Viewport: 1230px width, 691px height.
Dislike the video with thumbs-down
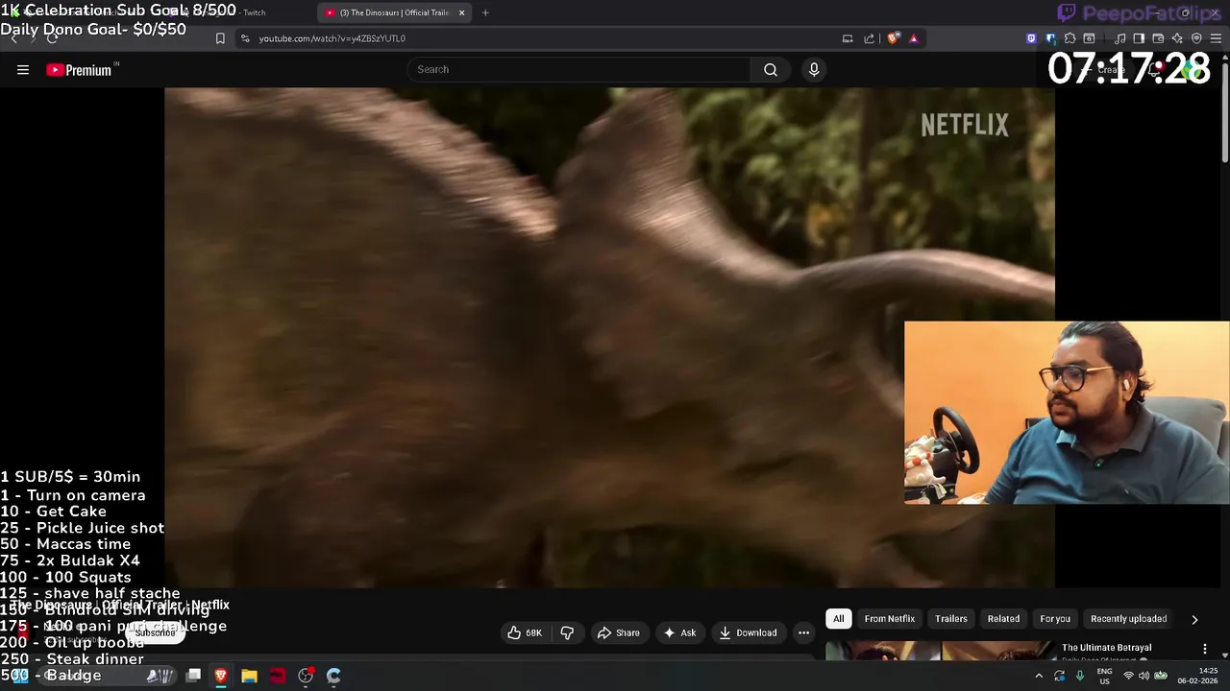tap(568, 632)
